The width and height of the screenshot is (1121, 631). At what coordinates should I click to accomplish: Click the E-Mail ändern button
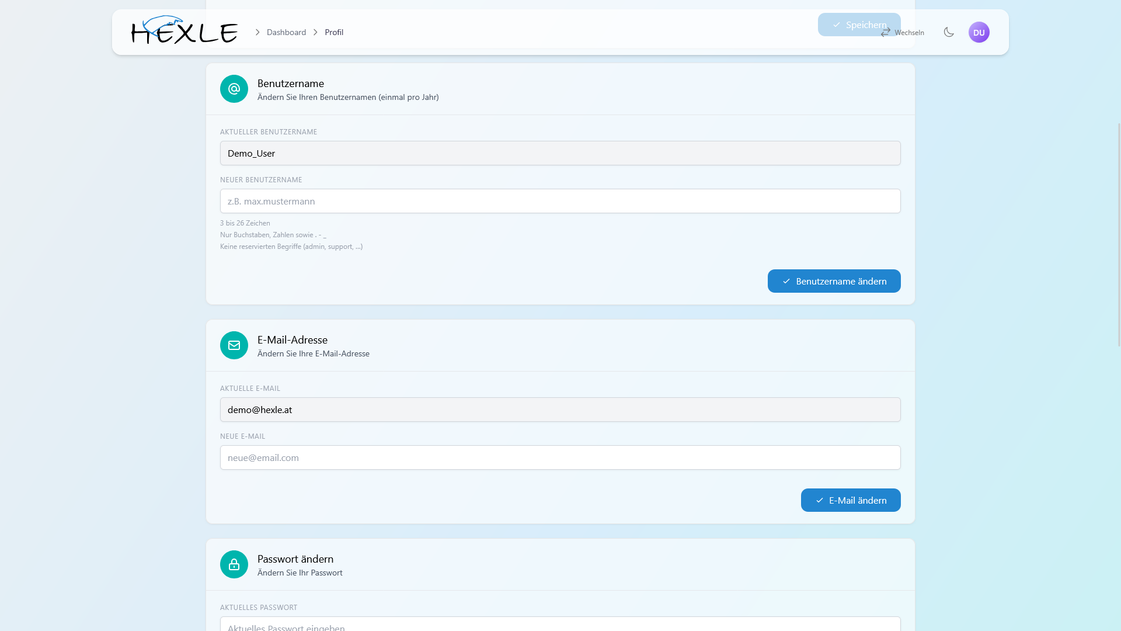pyautogui.click(x=851, y=500)
